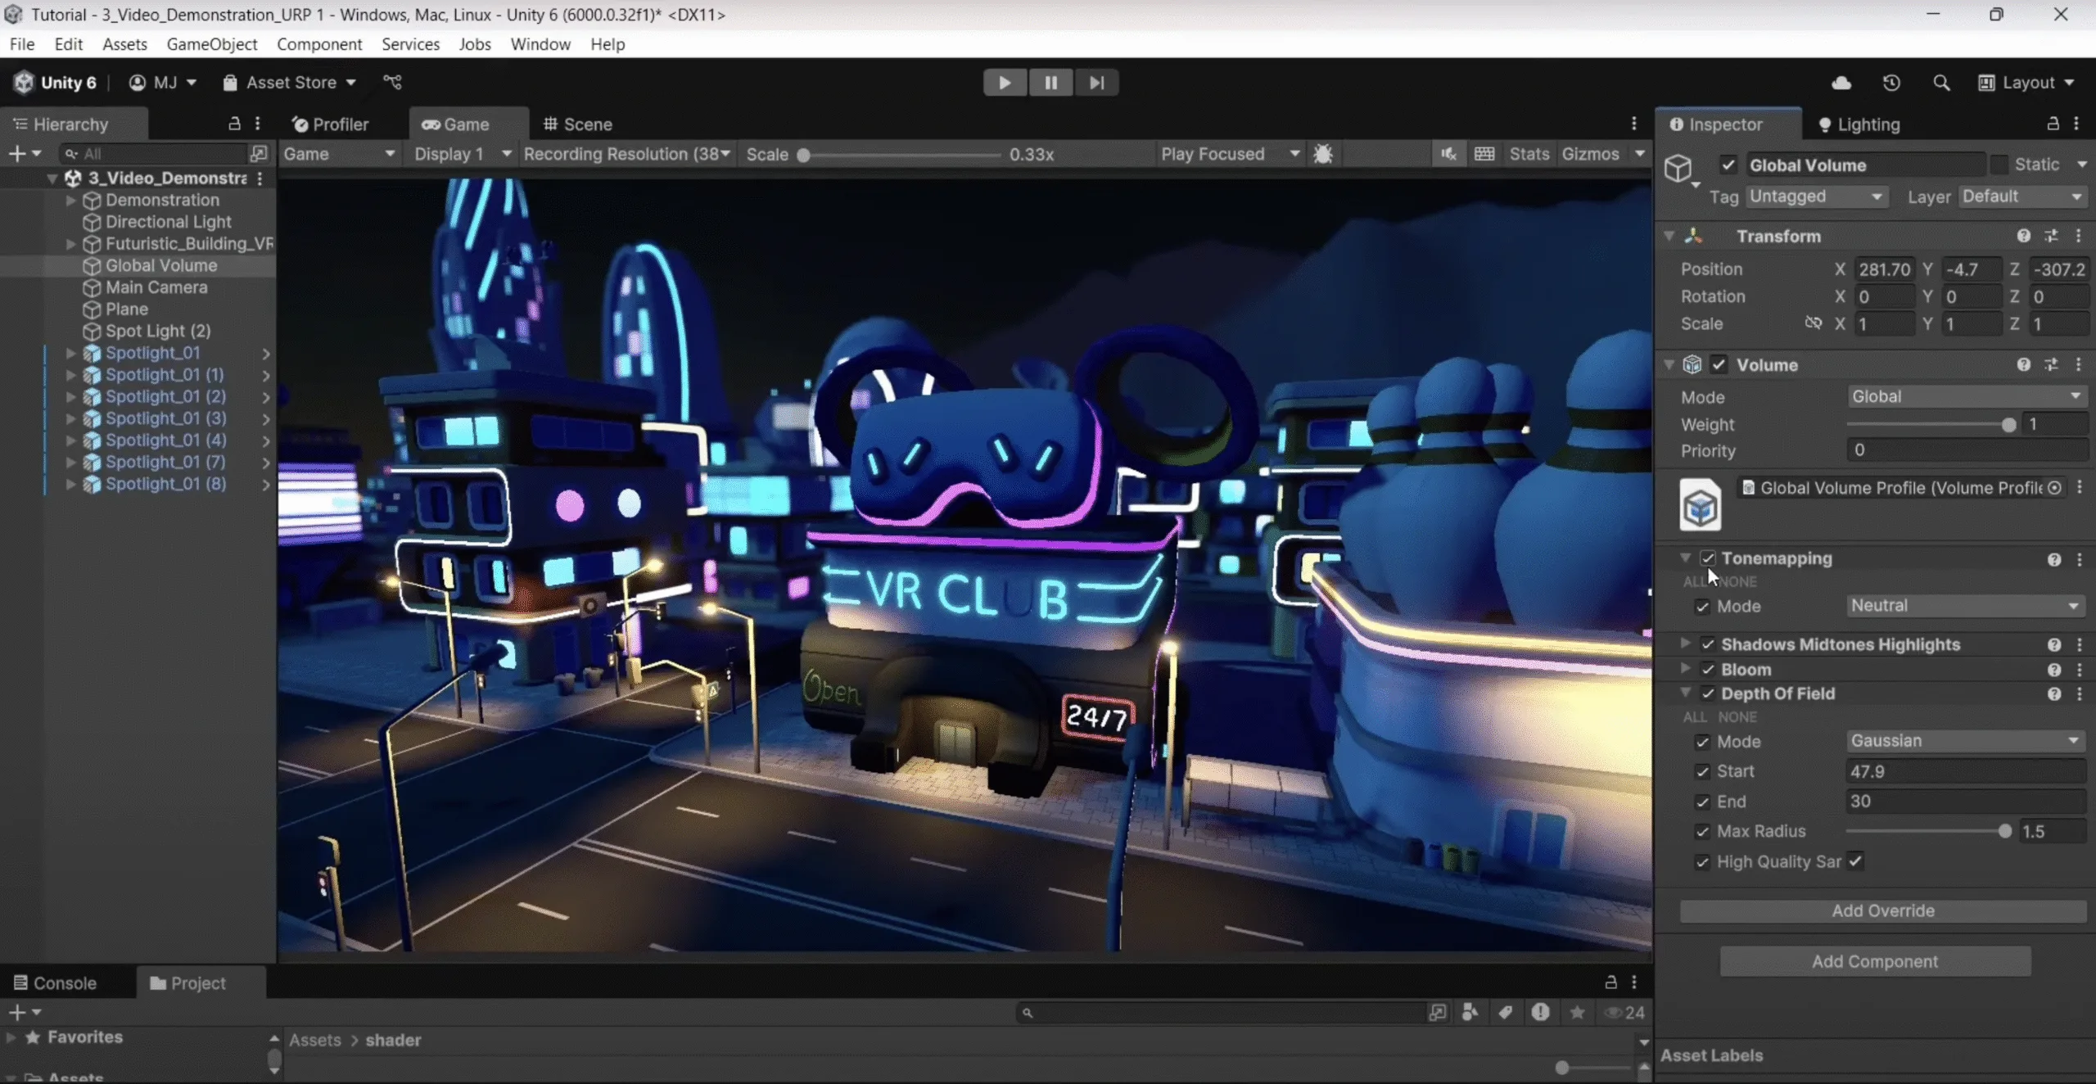Toggle the Game view shortcuts keyboard icon

point(1484,154)
